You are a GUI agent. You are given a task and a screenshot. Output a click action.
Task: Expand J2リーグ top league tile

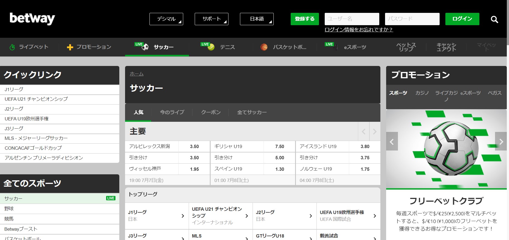(x=285, y=216)
